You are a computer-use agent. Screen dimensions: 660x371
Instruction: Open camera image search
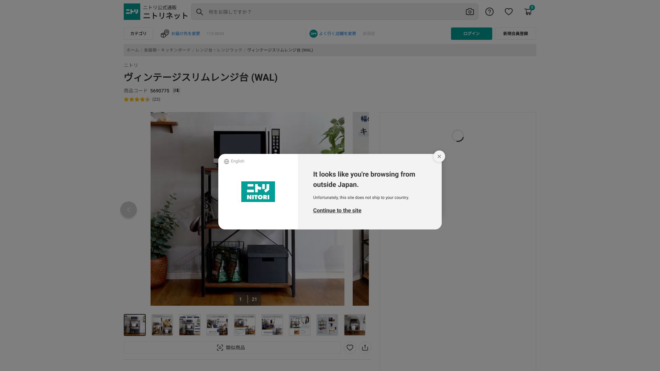pyautogui.click(x=470, y=12)
